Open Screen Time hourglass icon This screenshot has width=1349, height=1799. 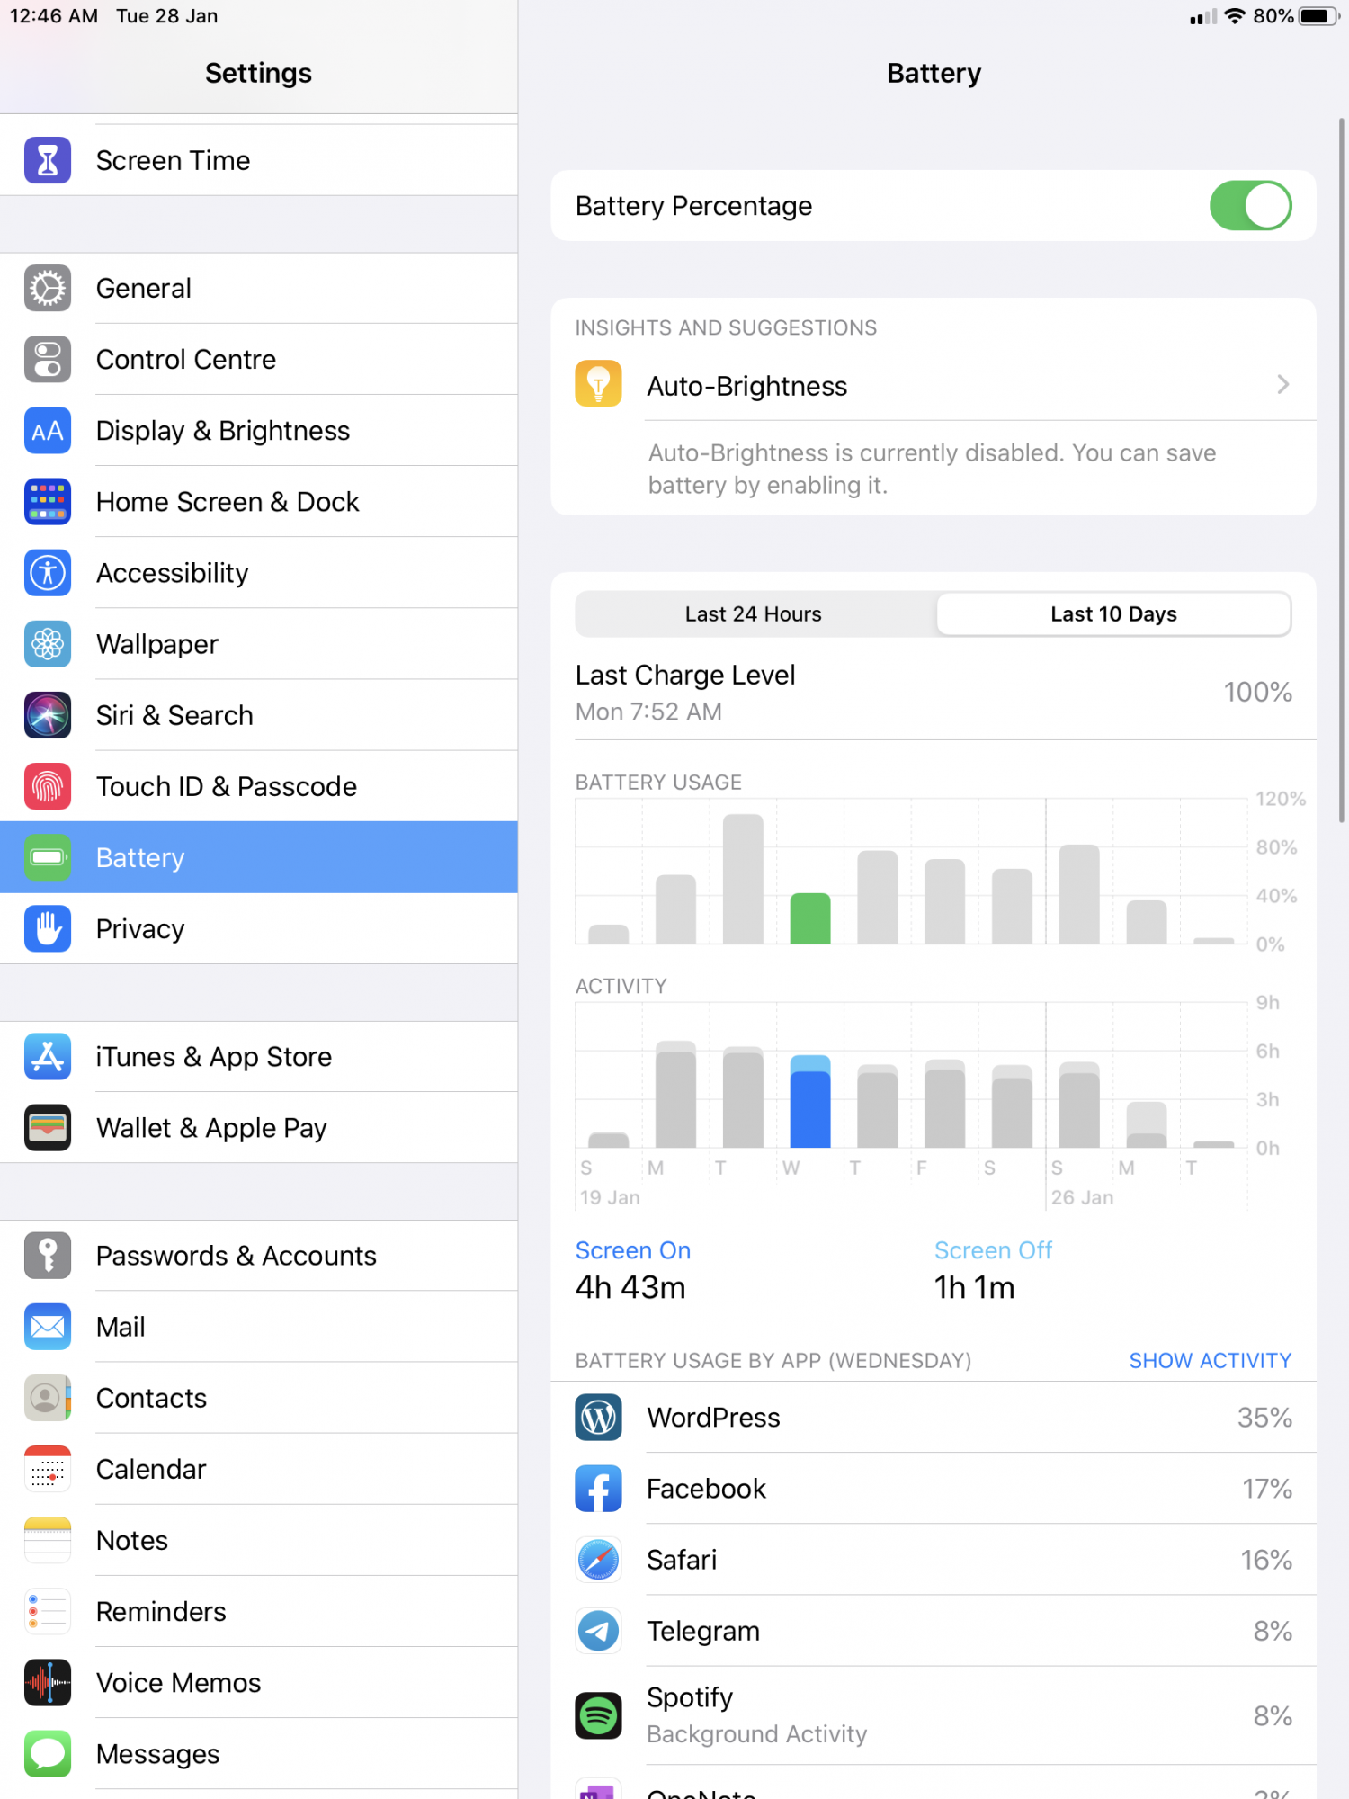(x=48, y=160)
